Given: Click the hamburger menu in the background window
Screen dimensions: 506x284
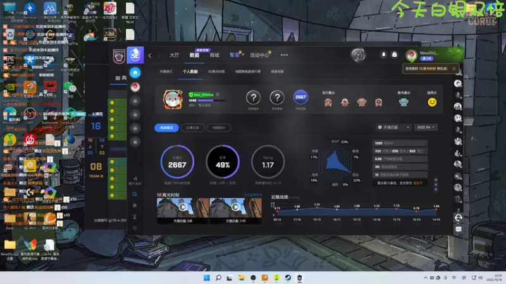Looking at the screenshot, I should [118, 78].
